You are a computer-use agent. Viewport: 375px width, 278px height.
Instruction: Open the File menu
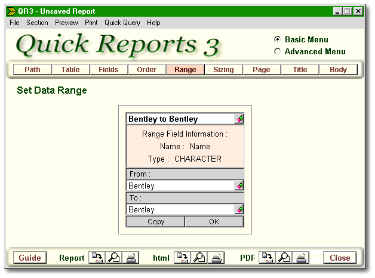(14, 23)
